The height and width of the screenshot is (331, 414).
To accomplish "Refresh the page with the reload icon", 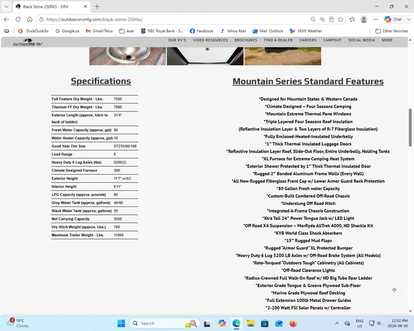I will [x=18, y=19].
